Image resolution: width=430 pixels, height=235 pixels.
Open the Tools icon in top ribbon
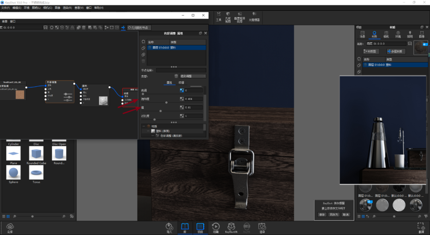pos(219,17)
